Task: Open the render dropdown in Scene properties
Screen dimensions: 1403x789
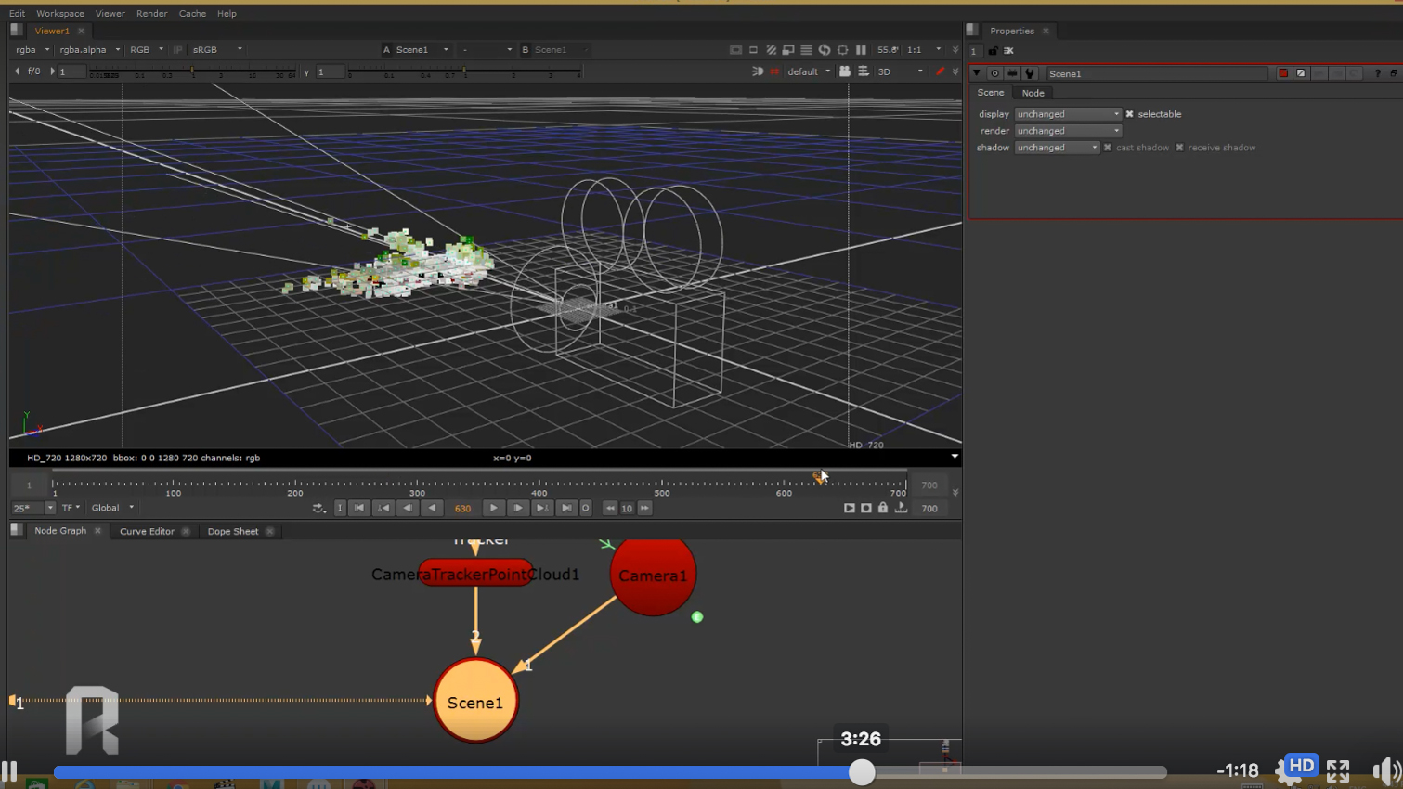Action: click(1068, 131)
